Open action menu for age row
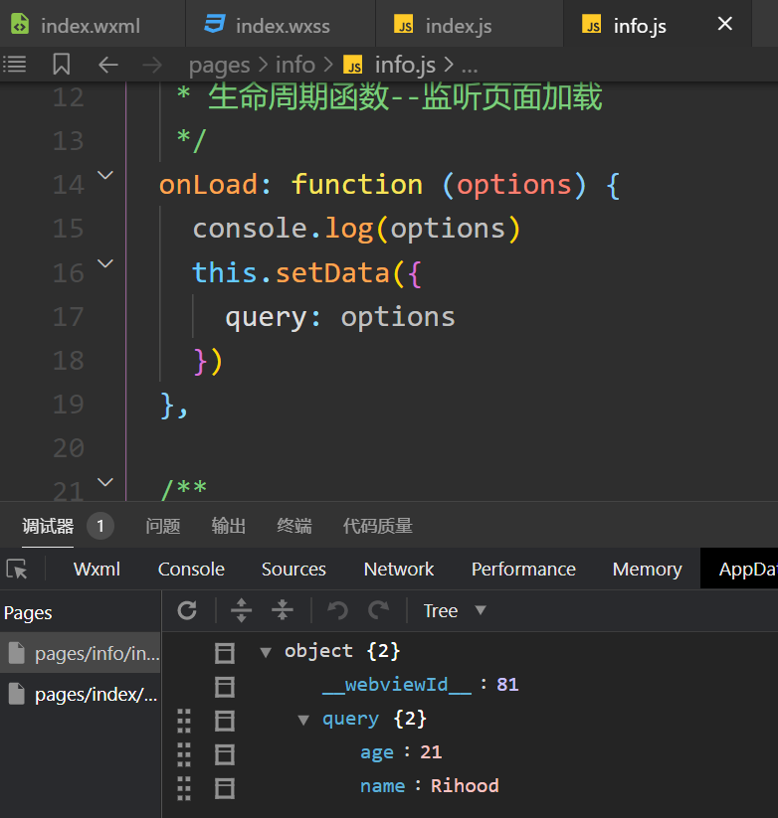The image size is (778, 818). tap(225, 754)
